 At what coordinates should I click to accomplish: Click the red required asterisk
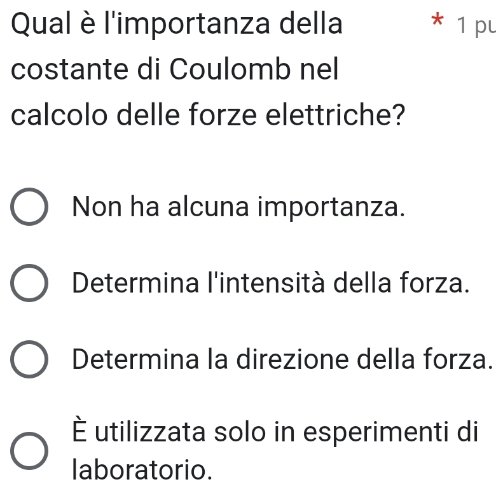click(x=437, y=20)
